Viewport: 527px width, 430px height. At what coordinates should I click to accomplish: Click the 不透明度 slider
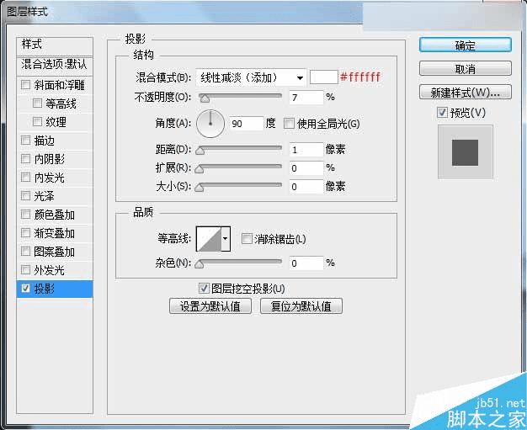(x=240, y=97)
